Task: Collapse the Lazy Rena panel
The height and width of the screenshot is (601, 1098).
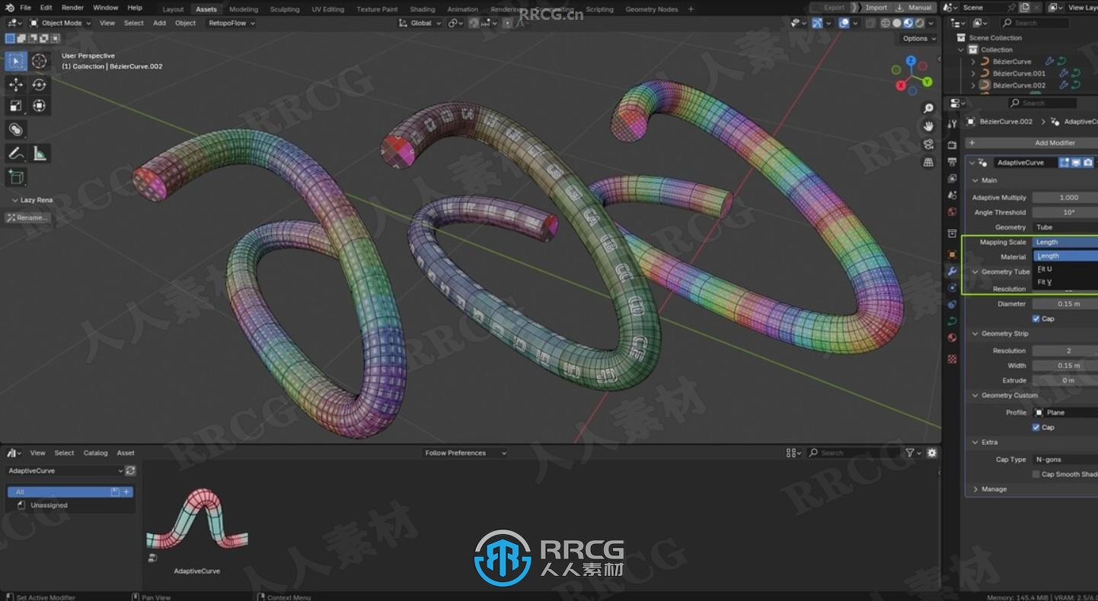Action: click(31, 200)
